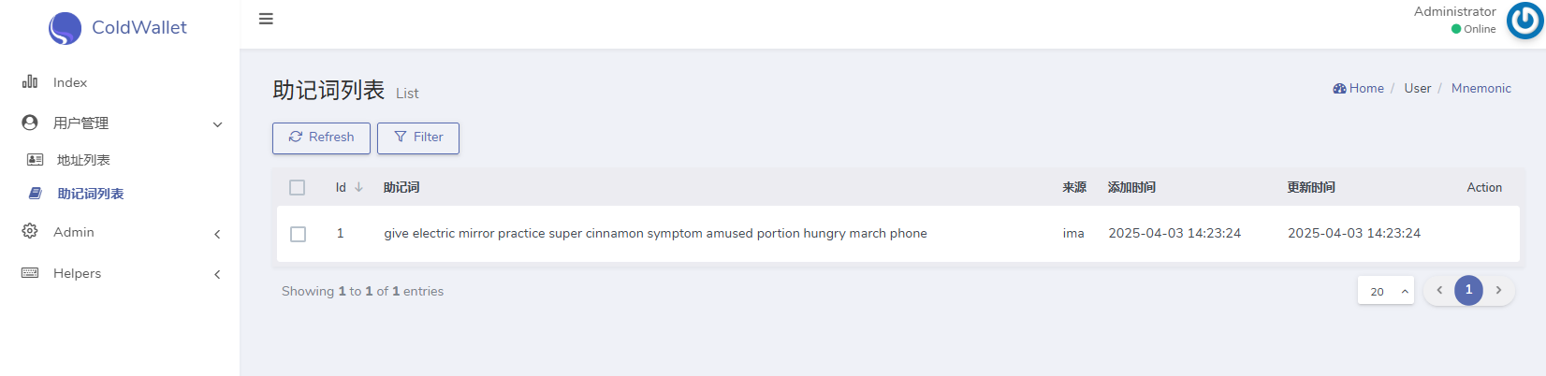Expand the Admin menu section

217,234
